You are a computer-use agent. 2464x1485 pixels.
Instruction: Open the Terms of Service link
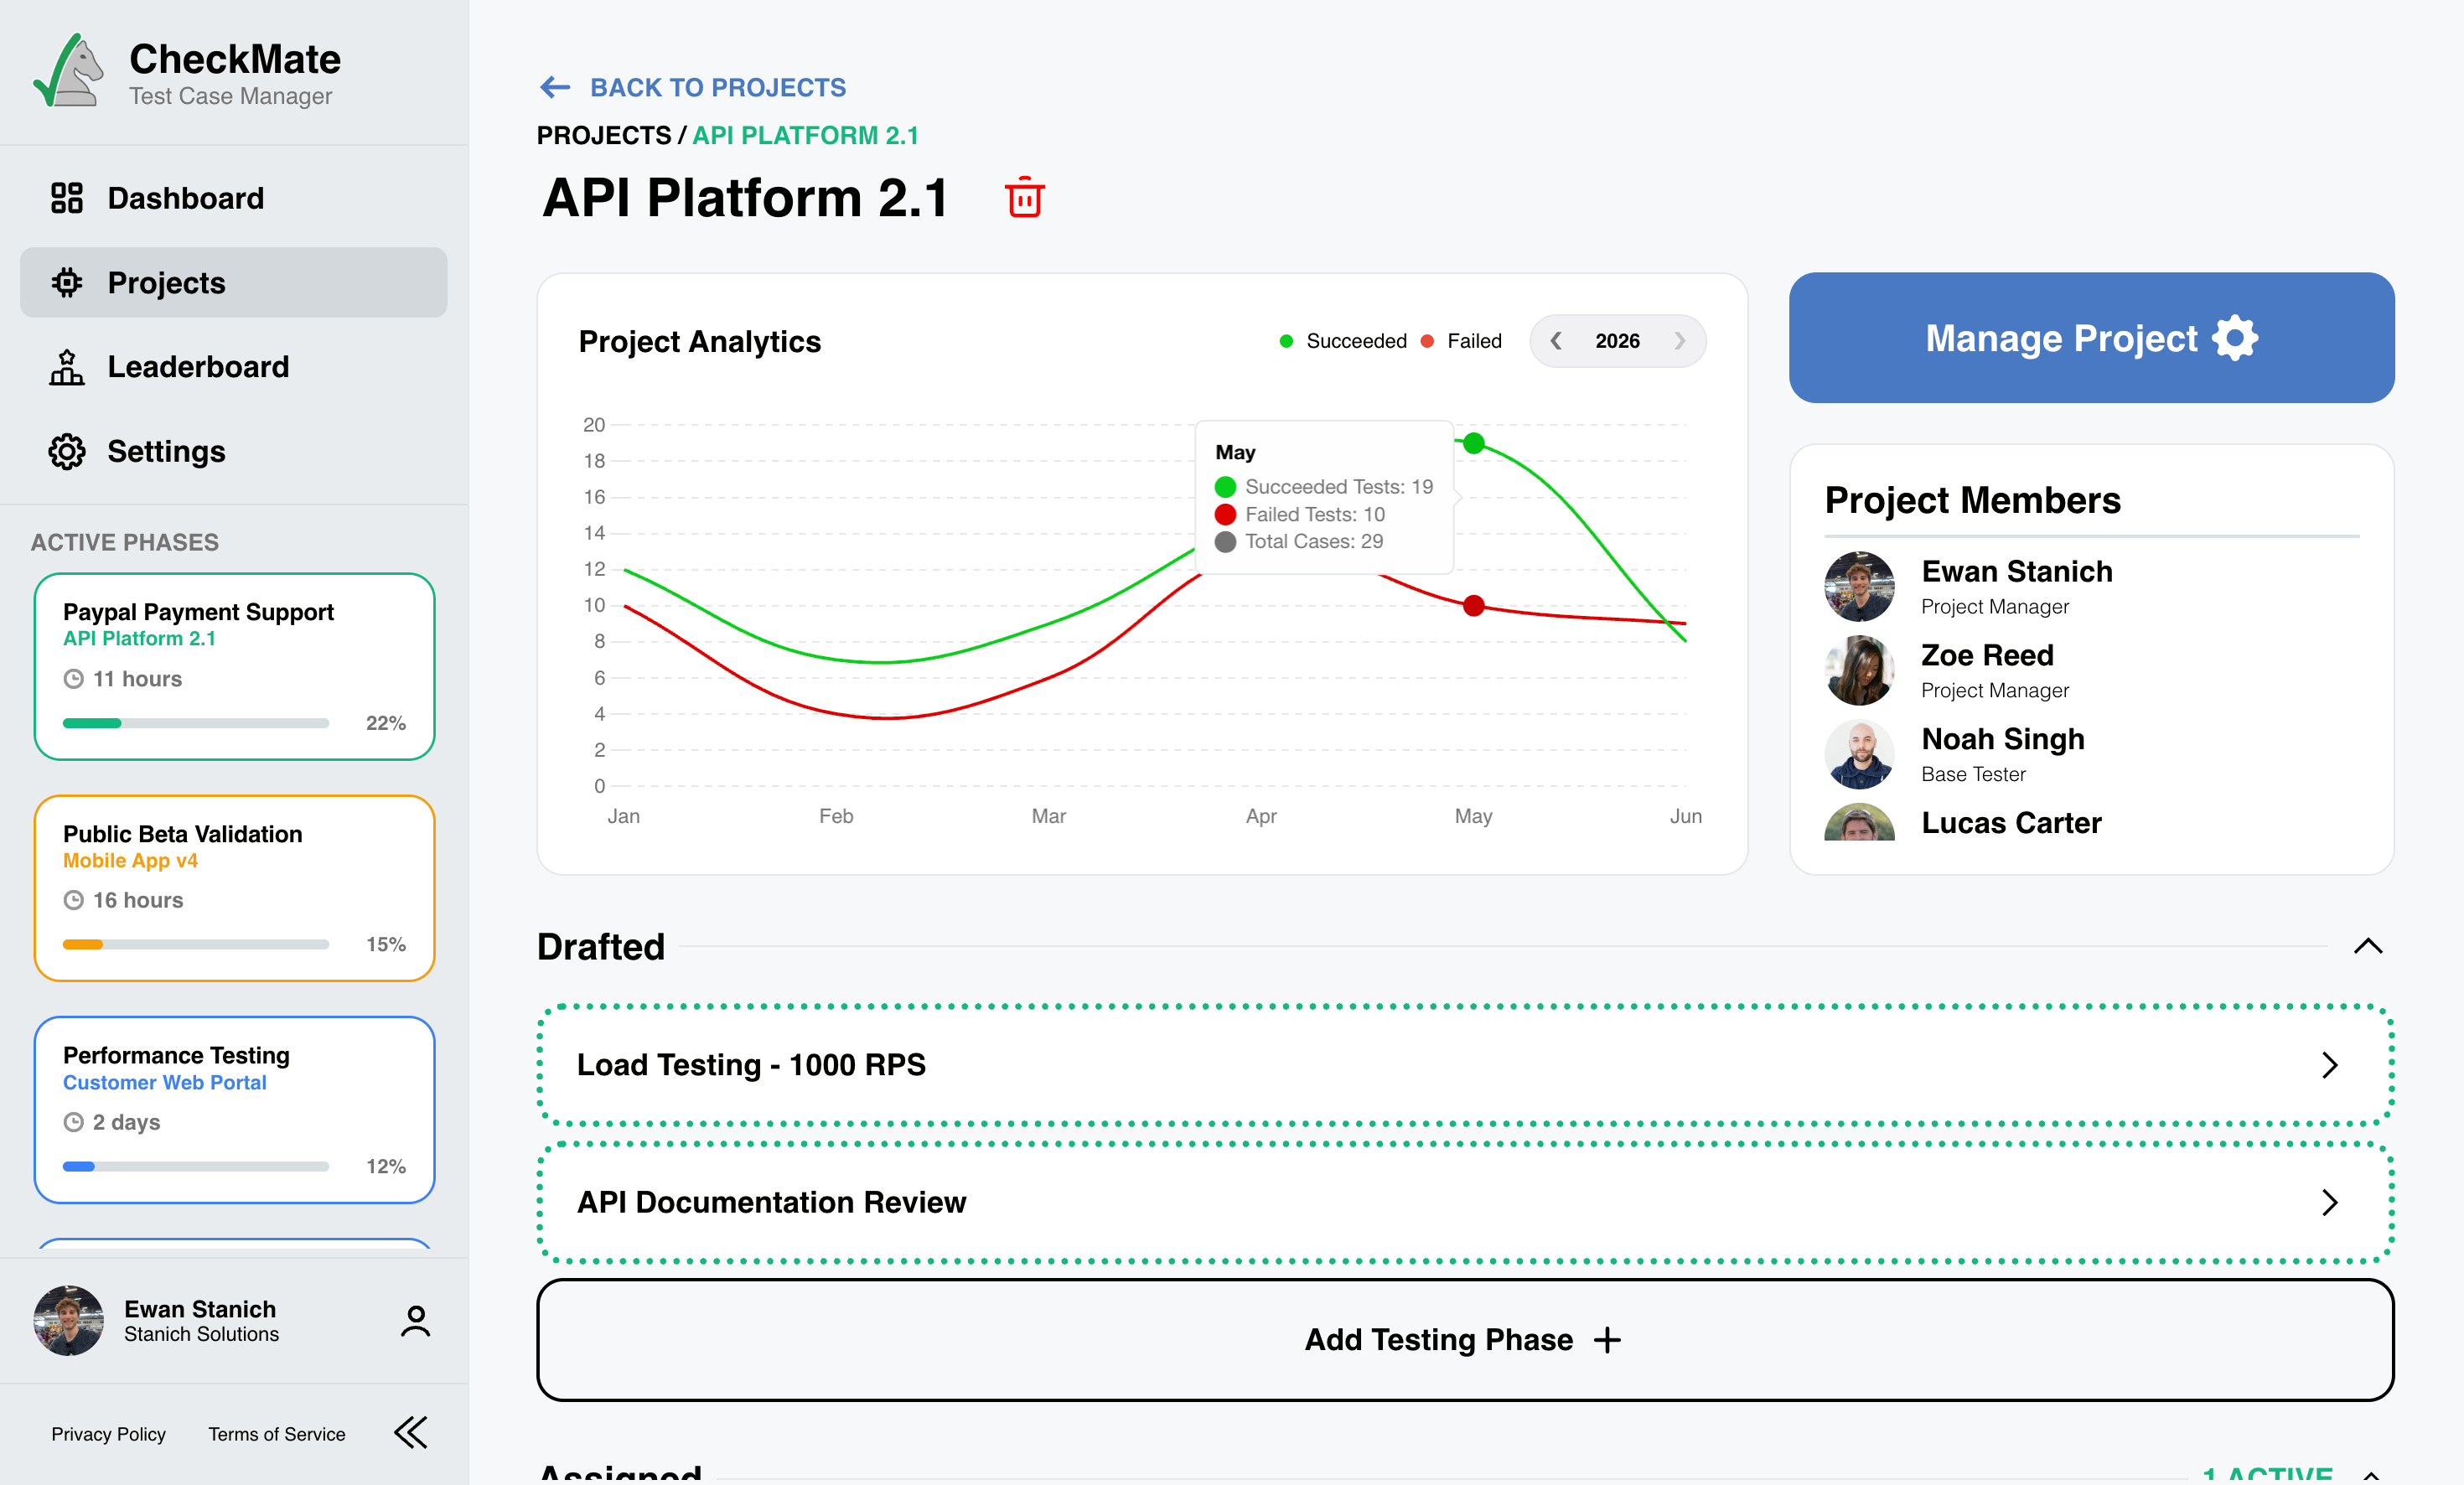point(277,1434)
